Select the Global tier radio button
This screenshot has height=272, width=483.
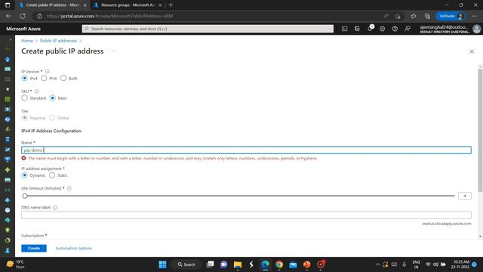pos(52,118)
